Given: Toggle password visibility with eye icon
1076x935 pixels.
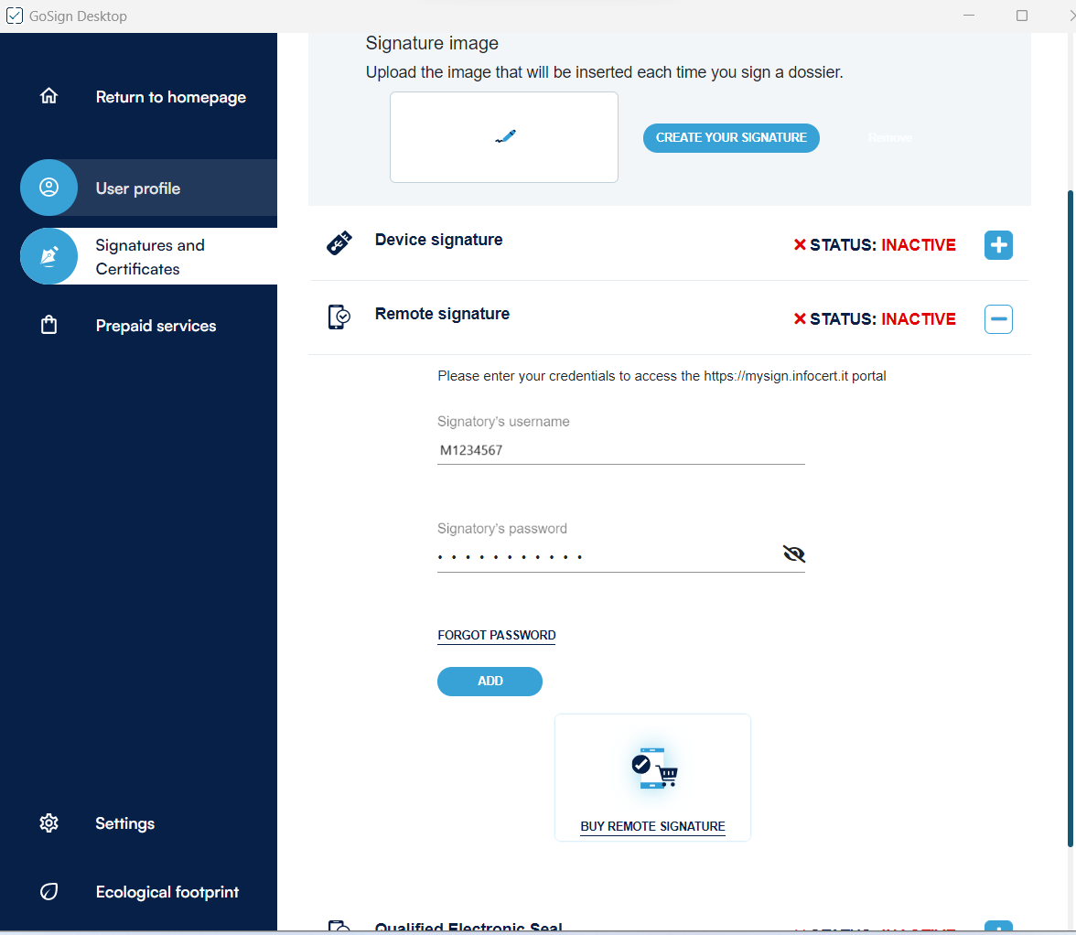Looking at the screenshot, I should tap(793, 554).
